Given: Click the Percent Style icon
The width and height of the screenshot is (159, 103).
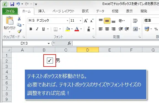Looking at the screenshot, I should click(x=156, y=29).
